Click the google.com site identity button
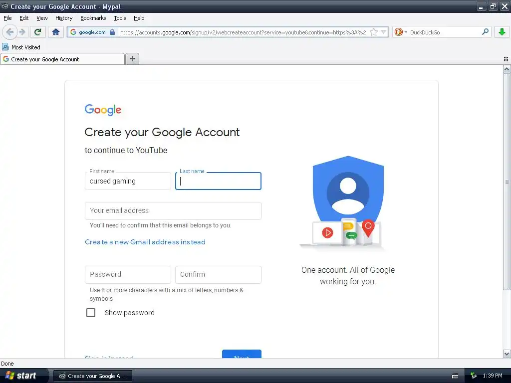Viewport: 511px width, 383px height. (92, 32)
